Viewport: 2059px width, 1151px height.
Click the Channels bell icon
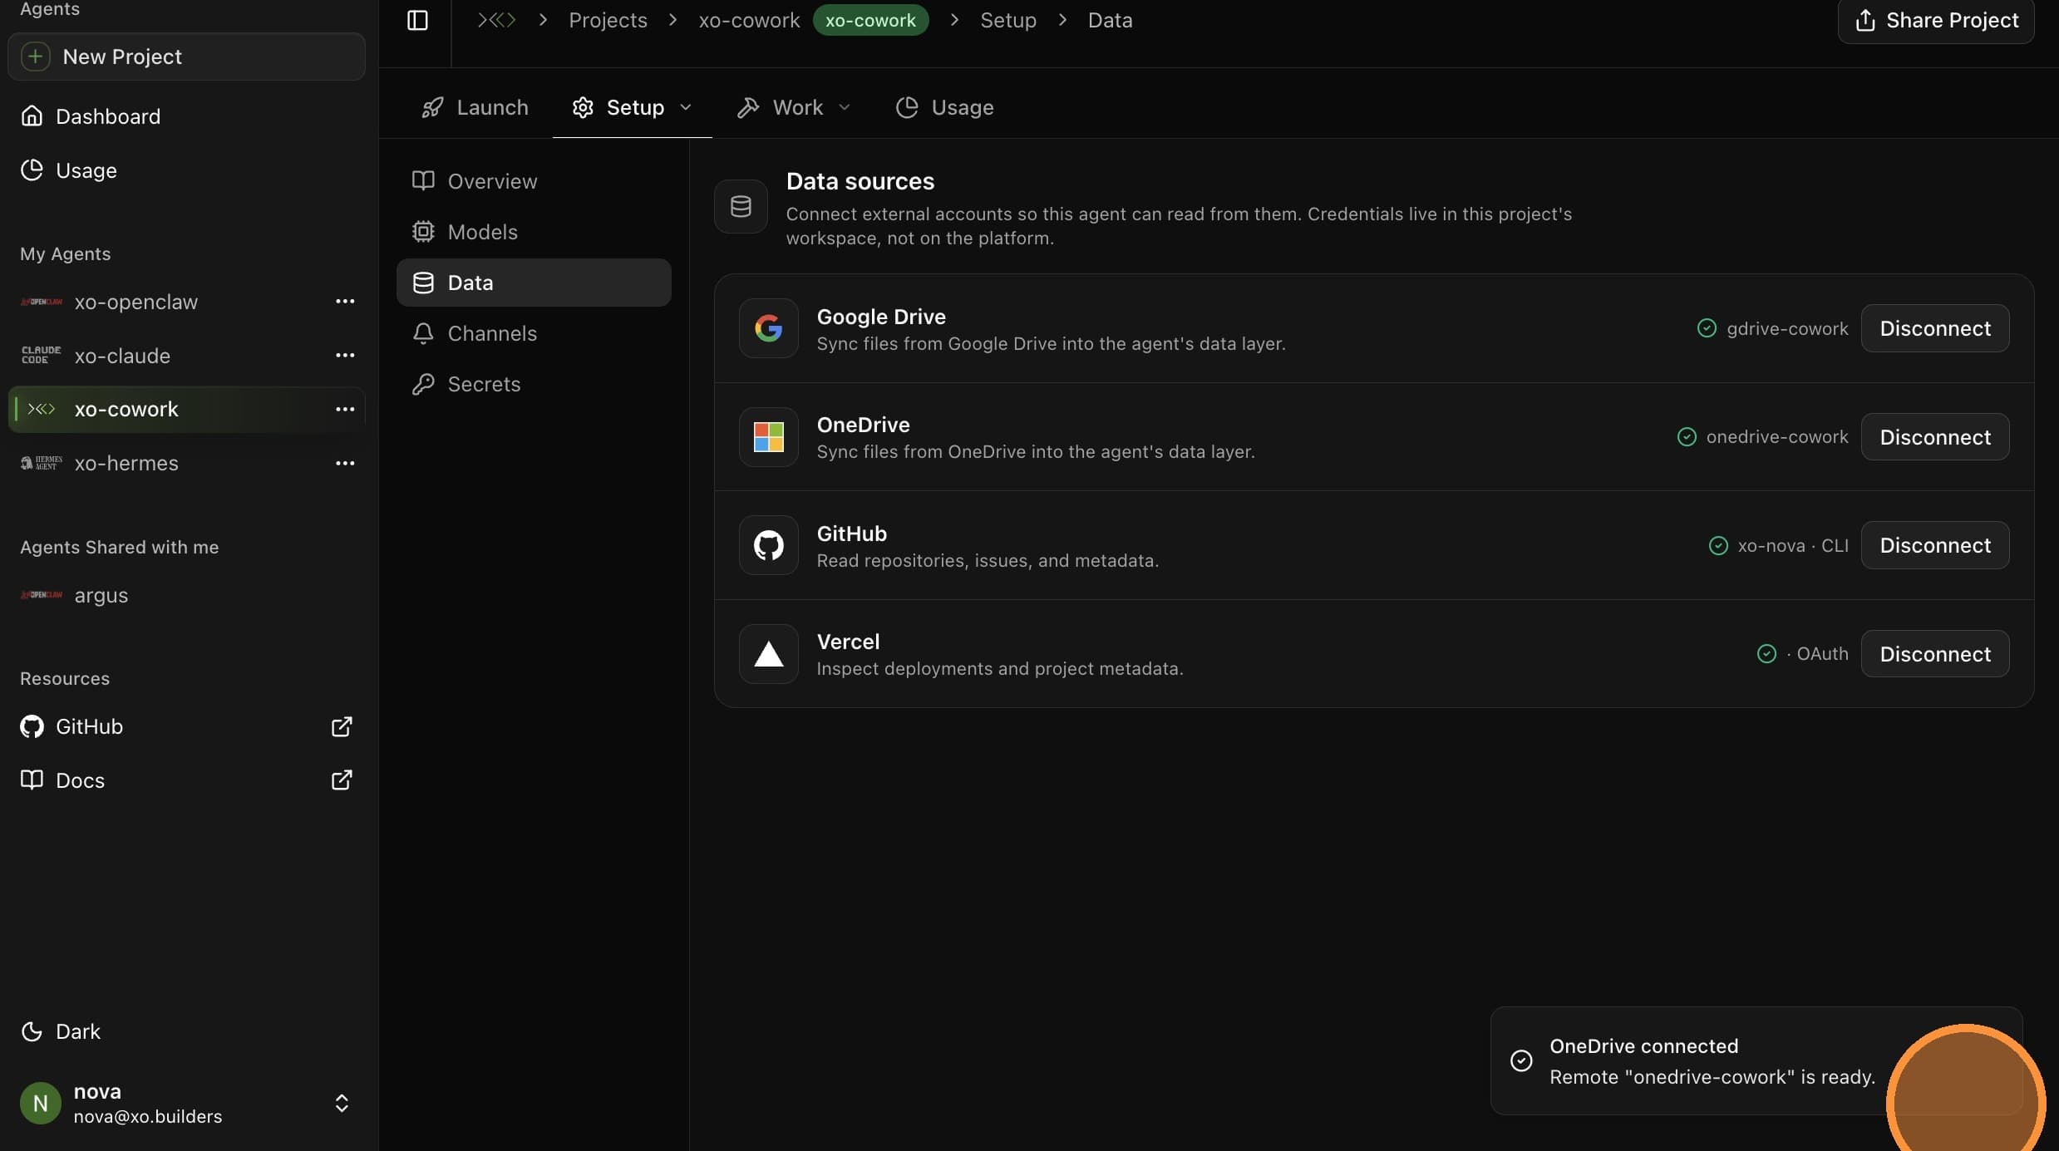(423, 333)
